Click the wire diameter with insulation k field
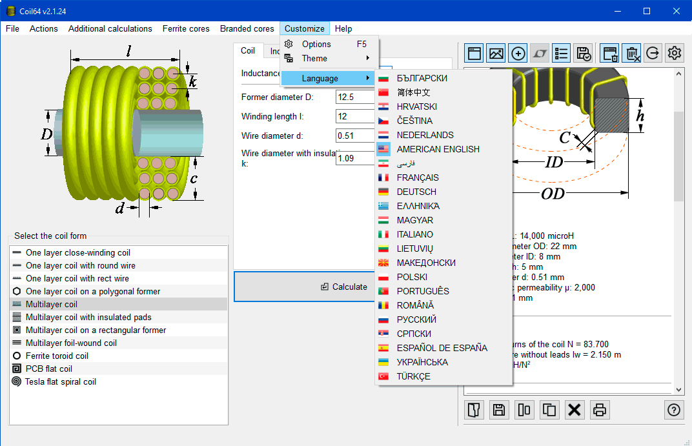692x446 pixels. (x=355, y=158)
